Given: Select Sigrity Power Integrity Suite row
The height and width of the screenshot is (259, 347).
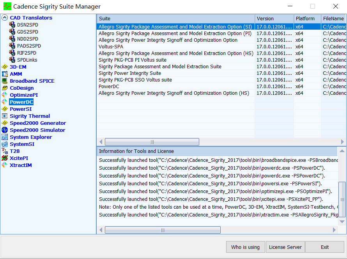Looking at the screenshot, I should coord(221,73).
